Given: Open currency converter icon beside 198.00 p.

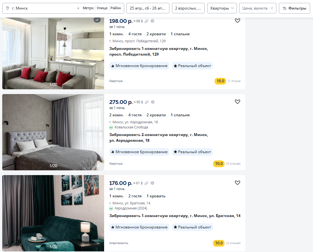Looking at the screenshot, I should tap(146, 21).
